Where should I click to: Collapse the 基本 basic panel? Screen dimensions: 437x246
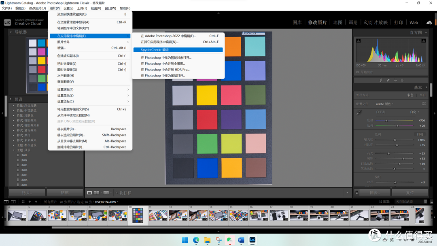[426, 87]
